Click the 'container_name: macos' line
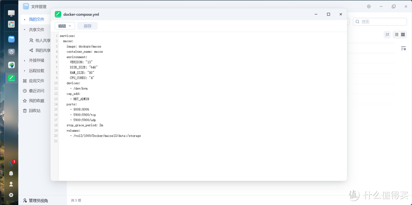The width and height of the screenshot is (412, 205). tap(85, 52)
